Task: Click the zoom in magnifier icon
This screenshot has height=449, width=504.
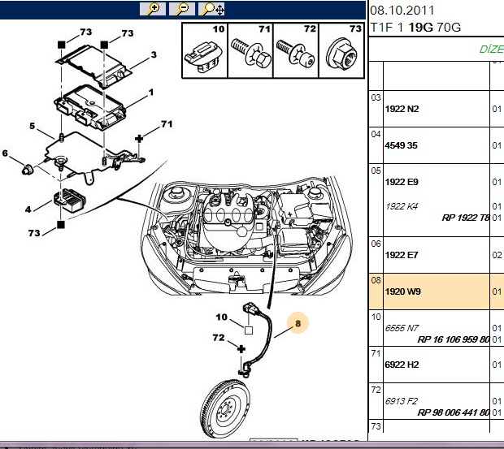Action: 153,9
